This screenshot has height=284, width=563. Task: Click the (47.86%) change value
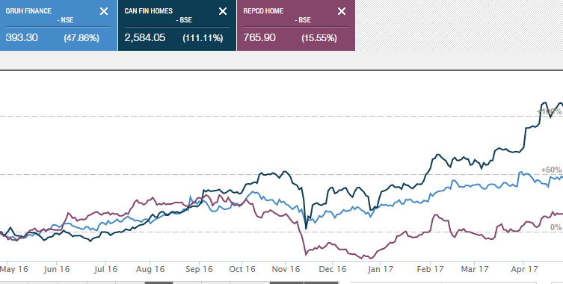(81, 38)
